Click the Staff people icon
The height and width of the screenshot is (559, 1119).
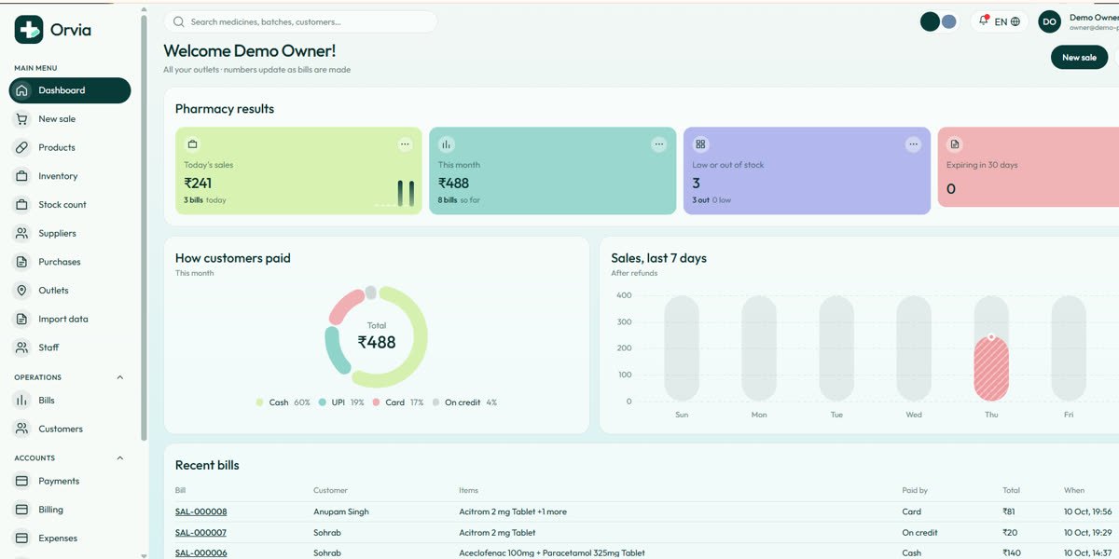[x=21, y=348]
